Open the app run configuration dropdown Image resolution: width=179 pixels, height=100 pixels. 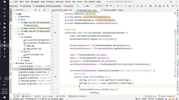(87, 6)
